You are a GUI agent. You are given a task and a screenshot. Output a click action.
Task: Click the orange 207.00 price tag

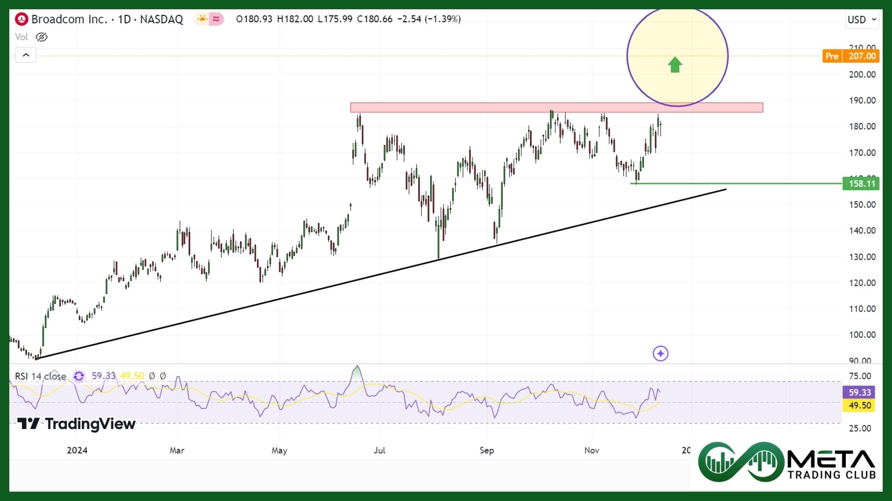coord(862,56)
